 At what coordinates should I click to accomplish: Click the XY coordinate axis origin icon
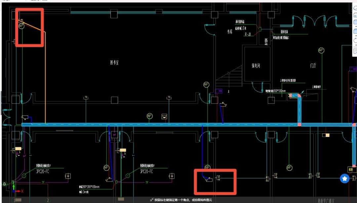coord(14,191)
